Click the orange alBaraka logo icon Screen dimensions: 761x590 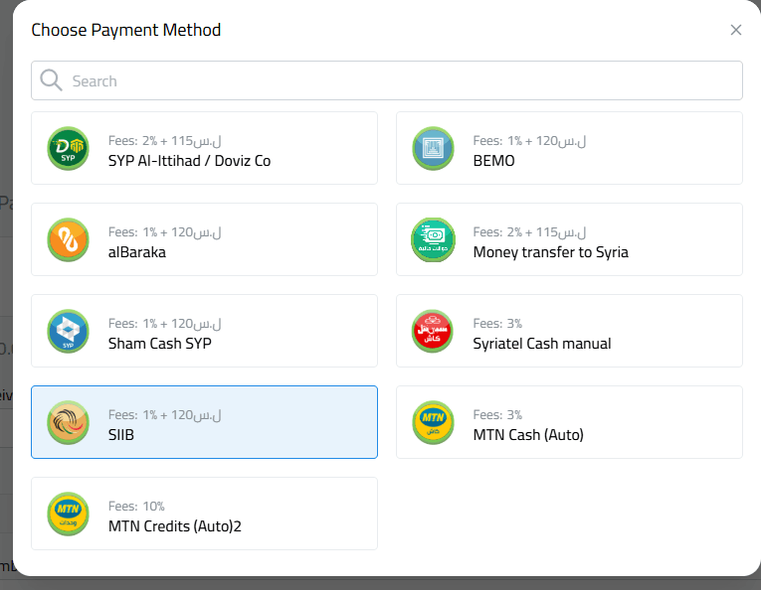[x=68, y=239]
